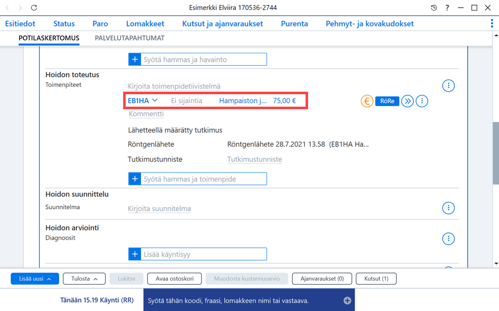Refresh the patient view
This screenshot has width=499, height=311.
34,7
